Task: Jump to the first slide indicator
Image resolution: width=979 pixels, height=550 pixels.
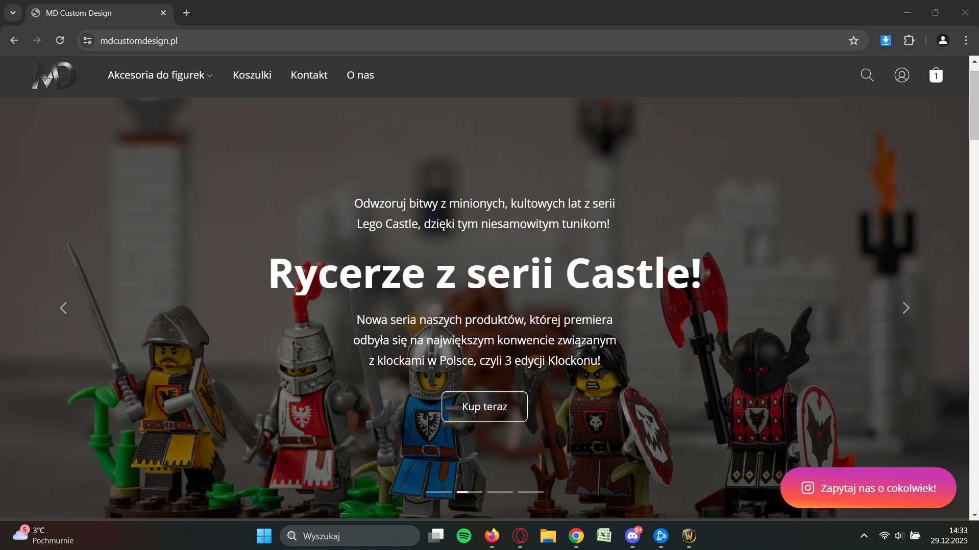Action: tap(439, 492)
